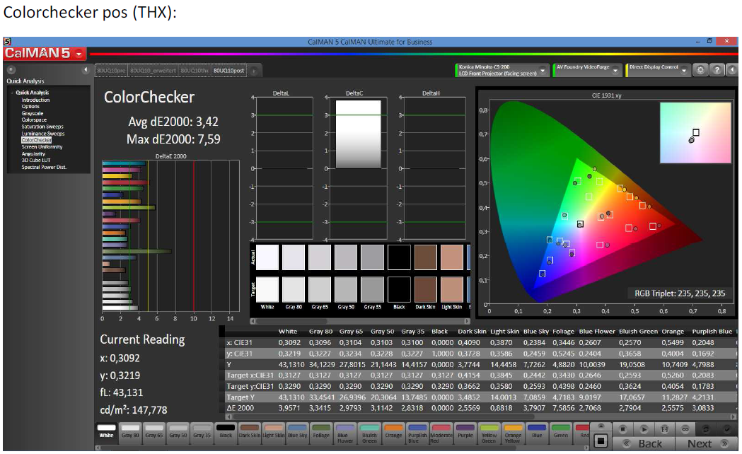Viewport: 742px width, 454px height.
Task: Click the add new tab icon
Action: tap(253, 70)
